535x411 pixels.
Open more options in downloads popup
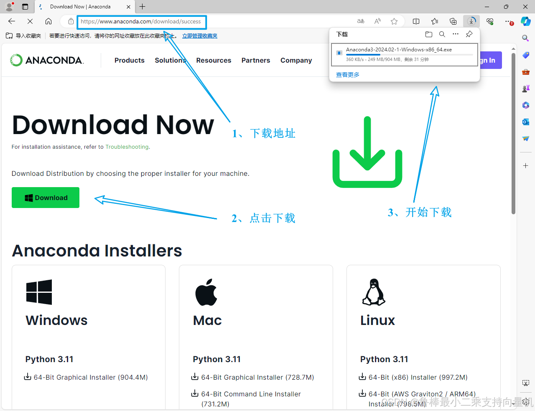click(456, 34)
